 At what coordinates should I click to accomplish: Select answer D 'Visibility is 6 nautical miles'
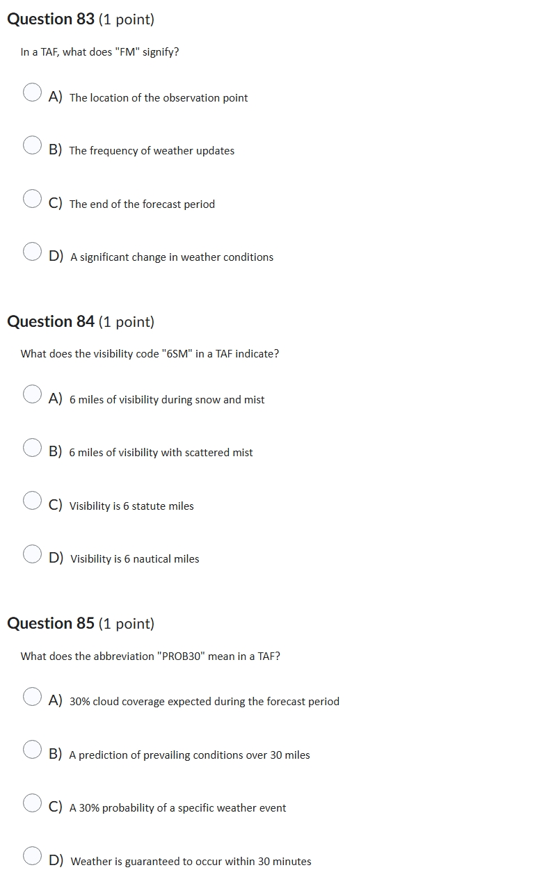pyautogui.click(x=32, y=554)
